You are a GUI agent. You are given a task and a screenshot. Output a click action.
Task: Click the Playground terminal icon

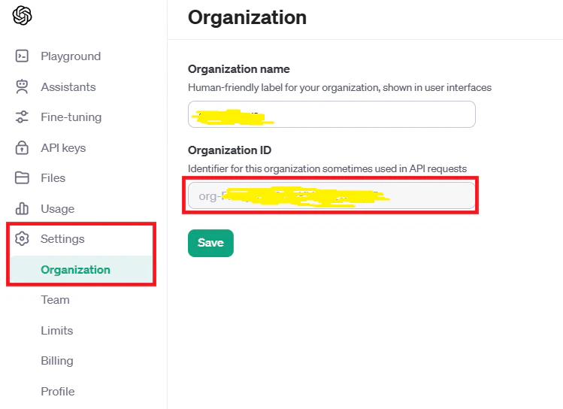22,56
